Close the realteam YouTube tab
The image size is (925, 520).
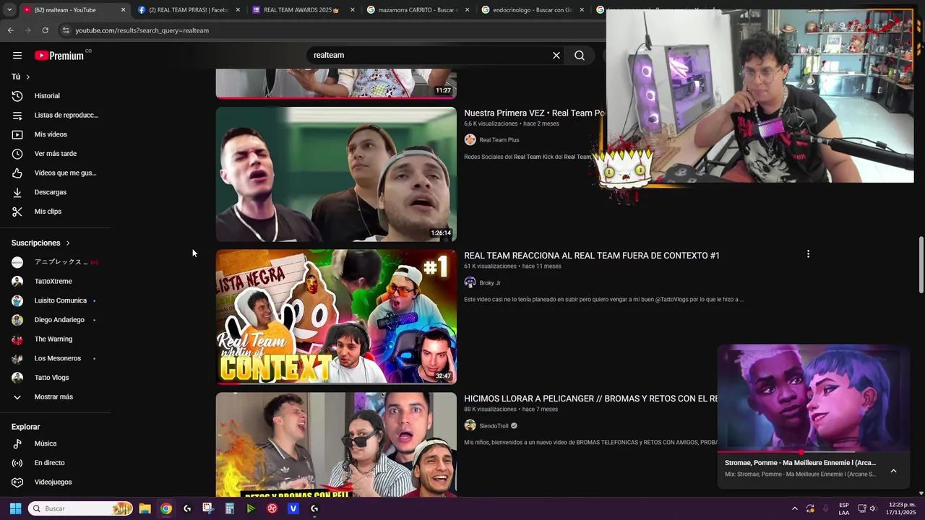point(123,10)
